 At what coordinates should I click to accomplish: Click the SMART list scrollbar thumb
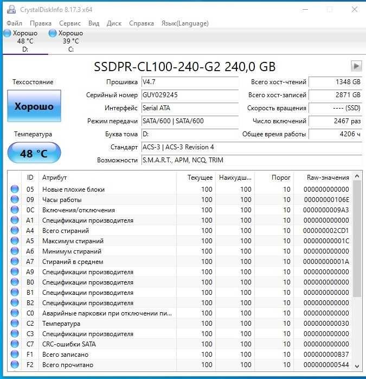pyautogui.click(x=357, y=239)
